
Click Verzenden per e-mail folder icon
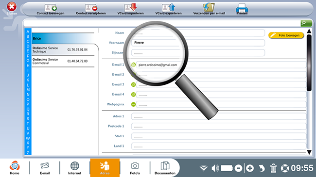click(209, 7)
